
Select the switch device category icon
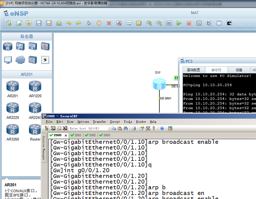20,46
